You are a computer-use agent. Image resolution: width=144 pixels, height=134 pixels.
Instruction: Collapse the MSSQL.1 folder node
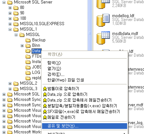(10, 29)
